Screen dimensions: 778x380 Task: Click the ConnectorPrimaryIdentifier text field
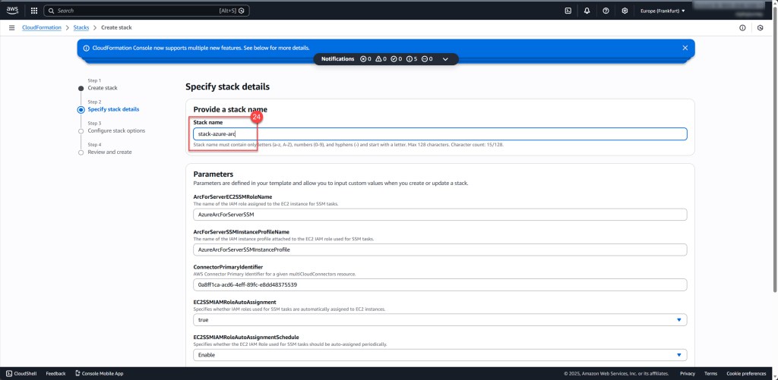pyautogui.click(x=440, y=284)
